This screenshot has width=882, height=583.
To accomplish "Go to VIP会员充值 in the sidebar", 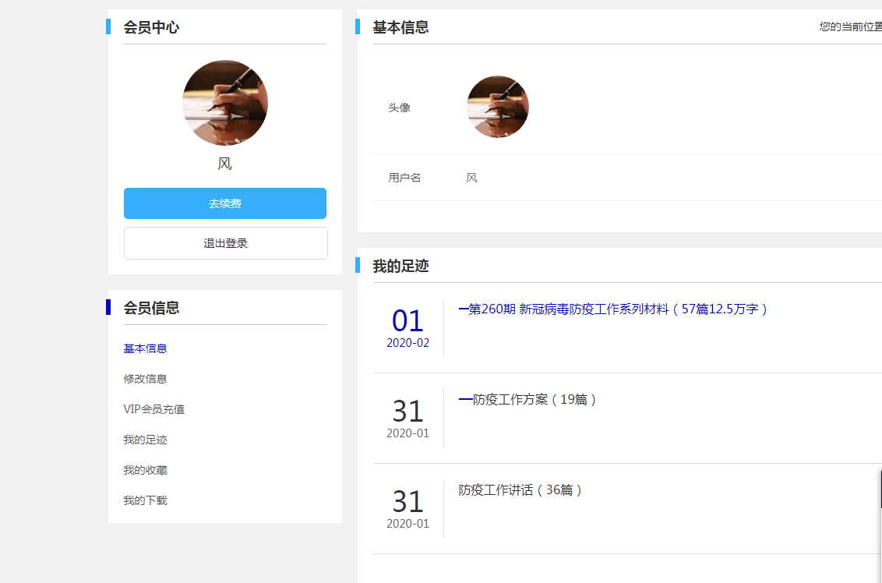I will tap(153, 409).
